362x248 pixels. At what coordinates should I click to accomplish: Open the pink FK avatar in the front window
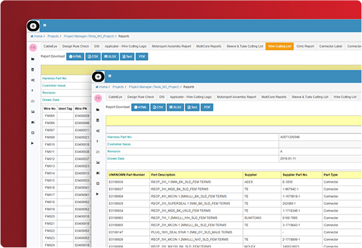point(98,98)
